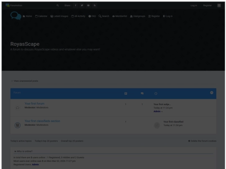Open the Your first classified post
The image size is (226, 169).
[173, 122]
